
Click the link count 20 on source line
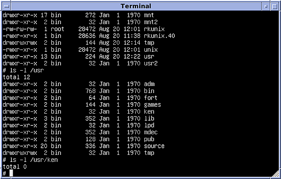pos(44,146)
